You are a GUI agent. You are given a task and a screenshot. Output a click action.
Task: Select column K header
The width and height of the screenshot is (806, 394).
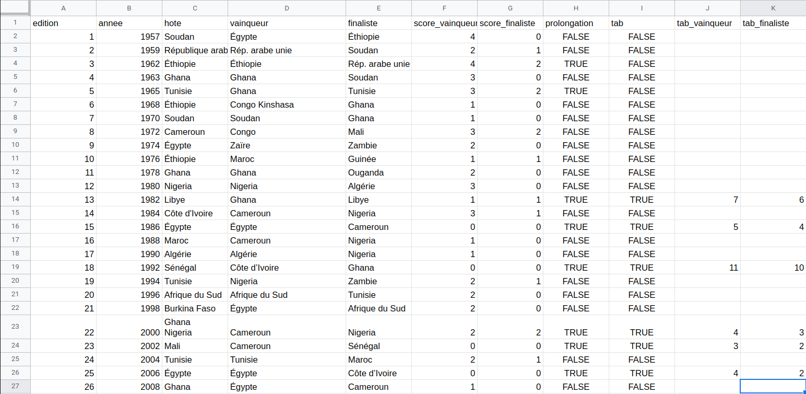[x=773, y=8]
